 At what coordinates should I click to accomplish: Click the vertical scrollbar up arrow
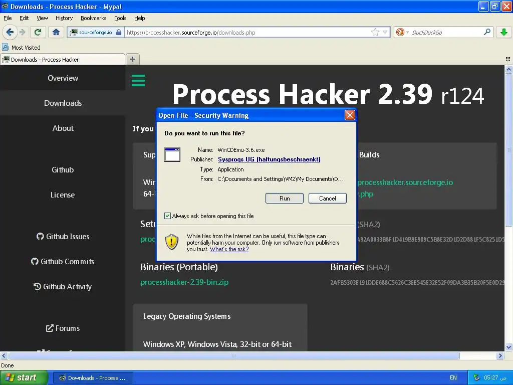[x=508, y=69]
